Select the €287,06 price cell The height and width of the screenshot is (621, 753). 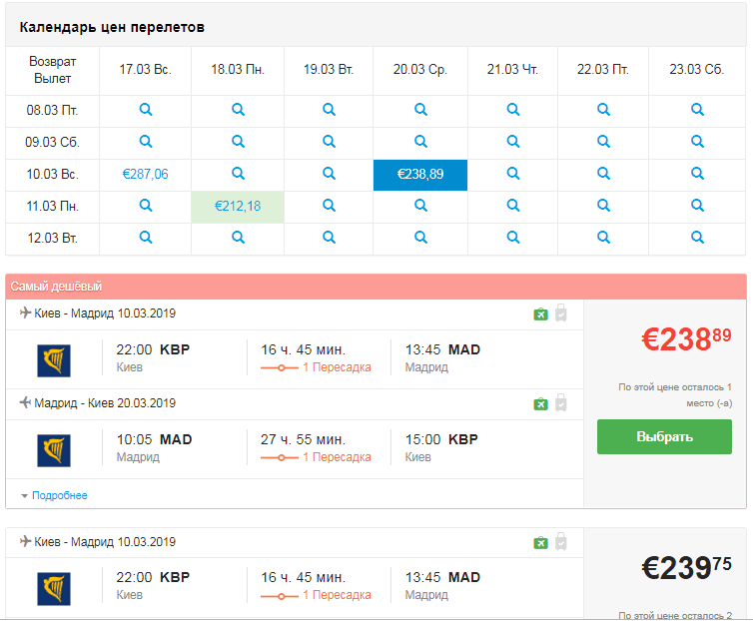(146, 174)
